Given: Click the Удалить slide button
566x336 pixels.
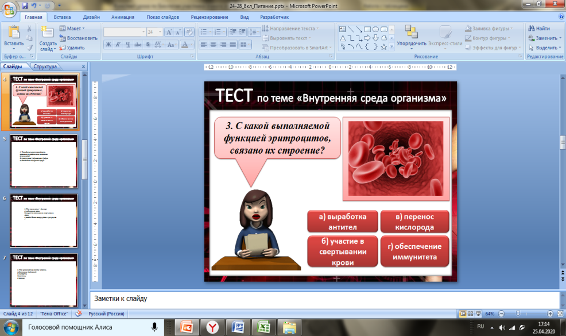Looking at the screenshot, I should point(72,48).
